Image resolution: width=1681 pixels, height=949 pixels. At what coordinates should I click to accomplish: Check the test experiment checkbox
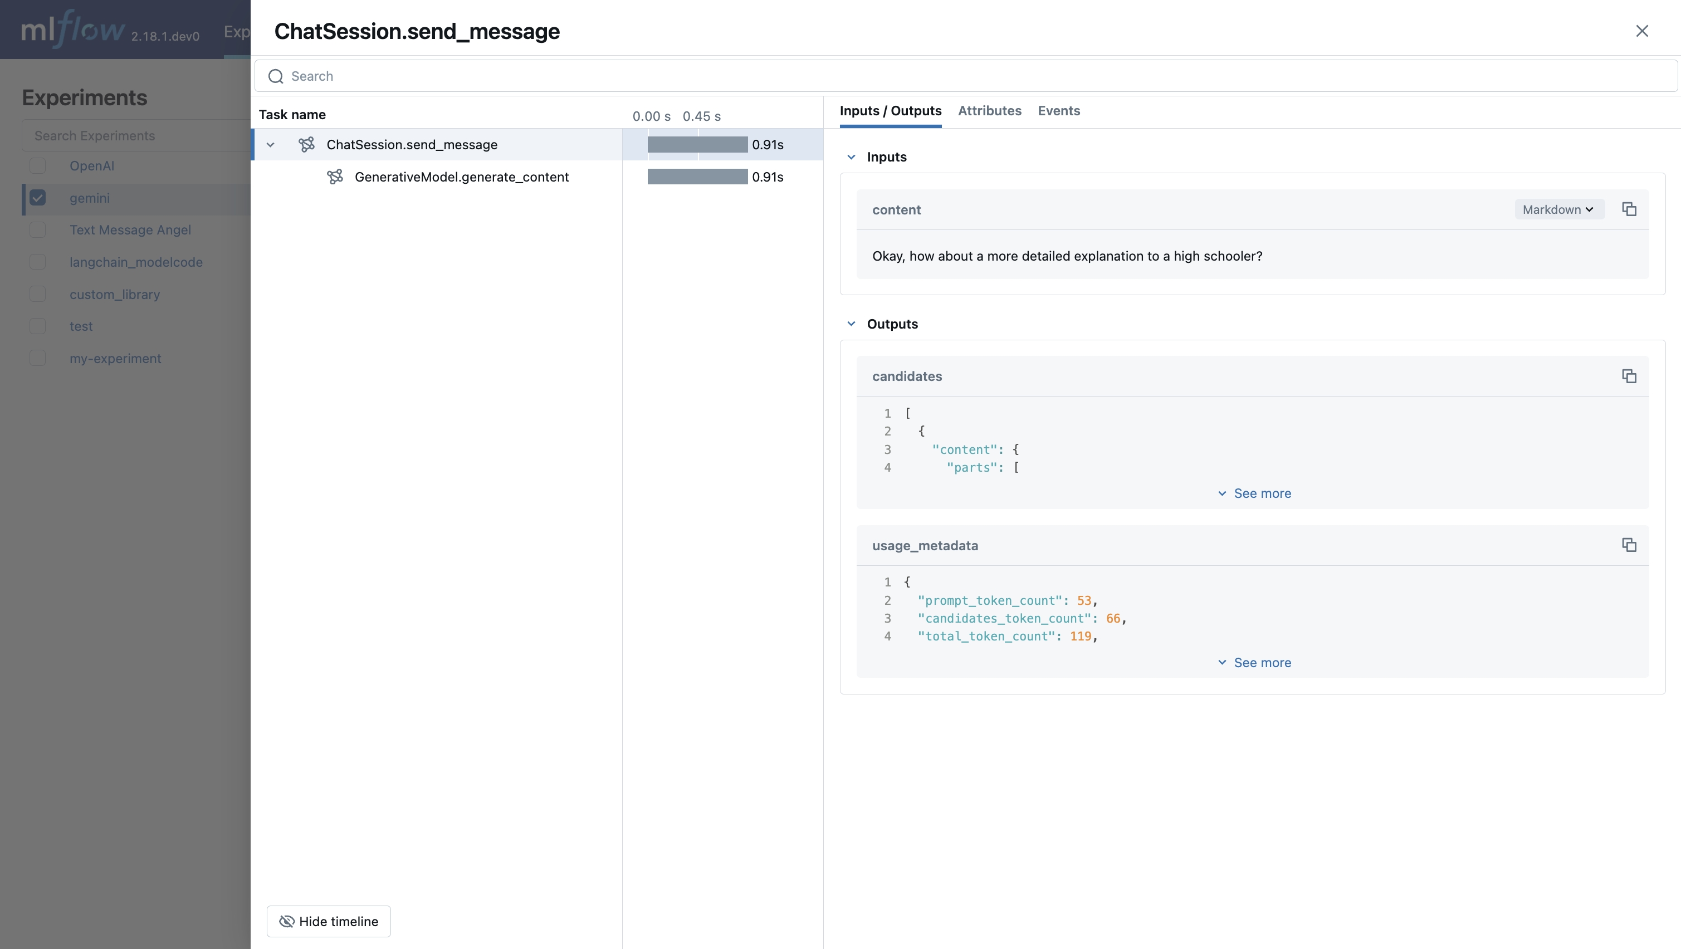(38, 326)
